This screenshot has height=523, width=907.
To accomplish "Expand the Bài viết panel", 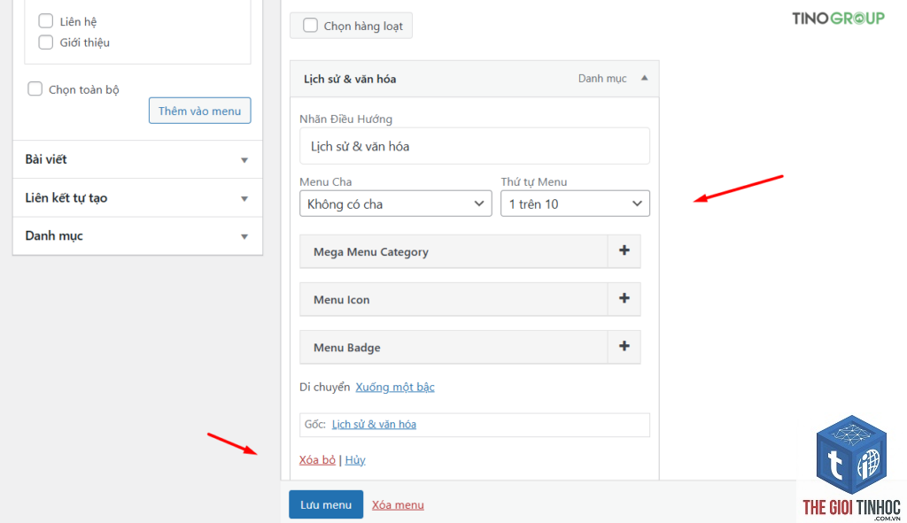I will [137, 159].
